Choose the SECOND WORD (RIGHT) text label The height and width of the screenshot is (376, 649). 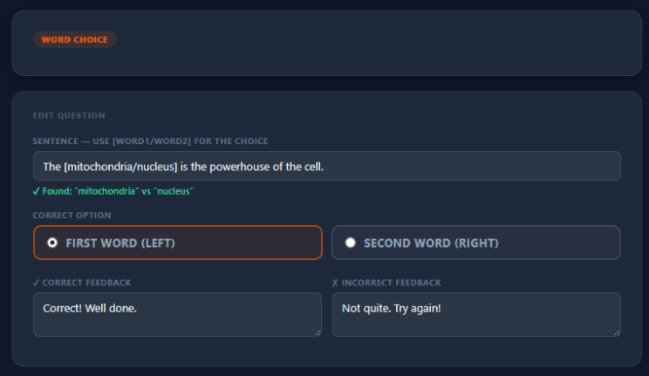pyautogui.click(x=431, y=243)
